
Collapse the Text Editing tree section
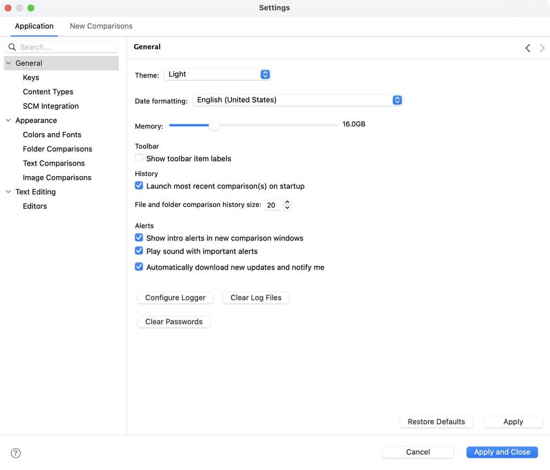click(x=8, y=192)
